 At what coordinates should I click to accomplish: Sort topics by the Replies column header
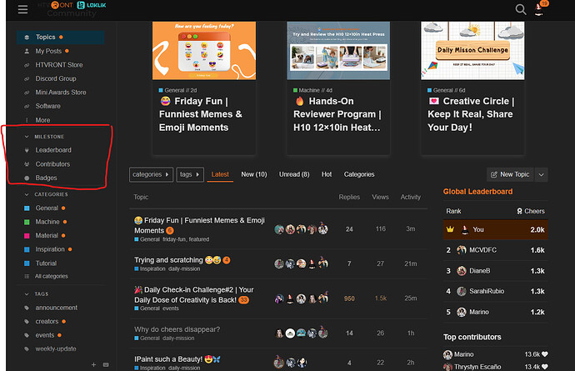pos(349,198)
